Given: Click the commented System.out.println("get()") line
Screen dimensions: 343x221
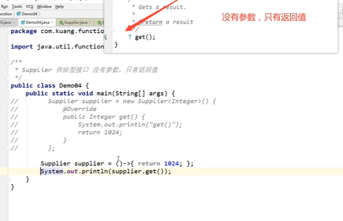Looking at the screenshot, I should pyautogui.click(x=130, y=125).
